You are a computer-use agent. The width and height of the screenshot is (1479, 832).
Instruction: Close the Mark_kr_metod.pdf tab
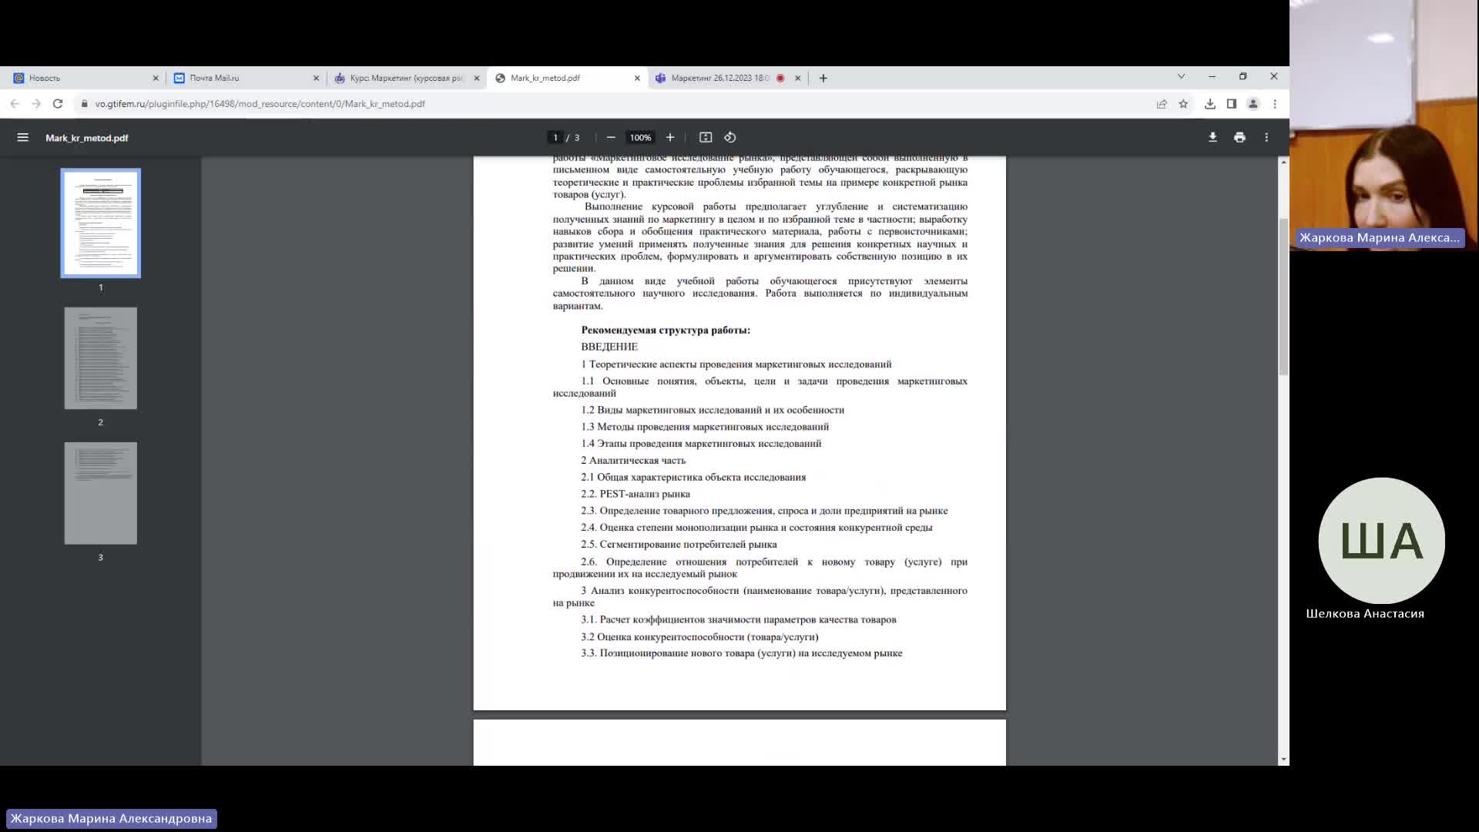(637, 78)
